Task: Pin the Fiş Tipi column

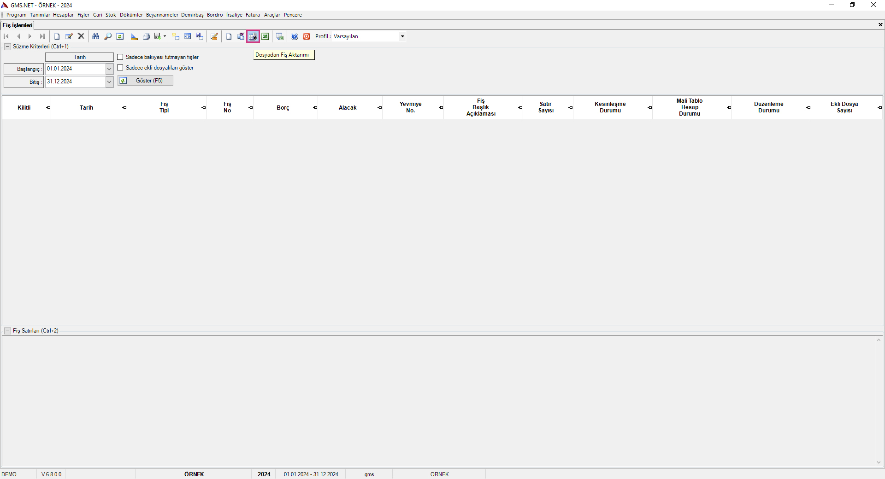Action: (204, 108)
